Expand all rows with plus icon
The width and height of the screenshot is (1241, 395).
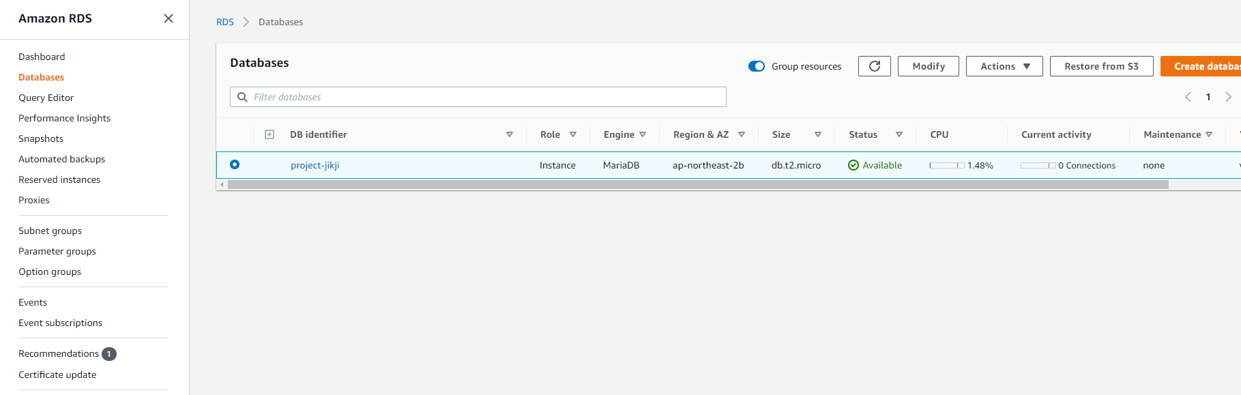(x=269, y=134)
